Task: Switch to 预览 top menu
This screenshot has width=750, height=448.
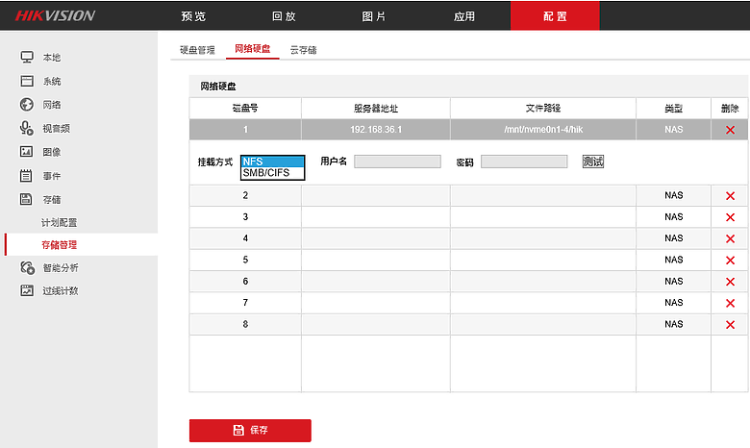Action: click(x=193, y=16)
